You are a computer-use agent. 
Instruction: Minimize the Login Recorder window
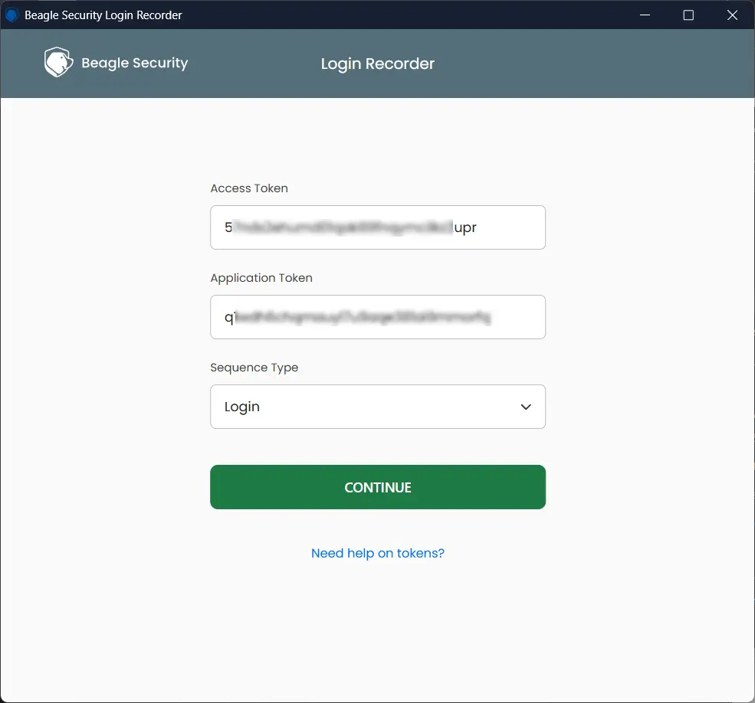pyautogui.click(x=644, y=15)
